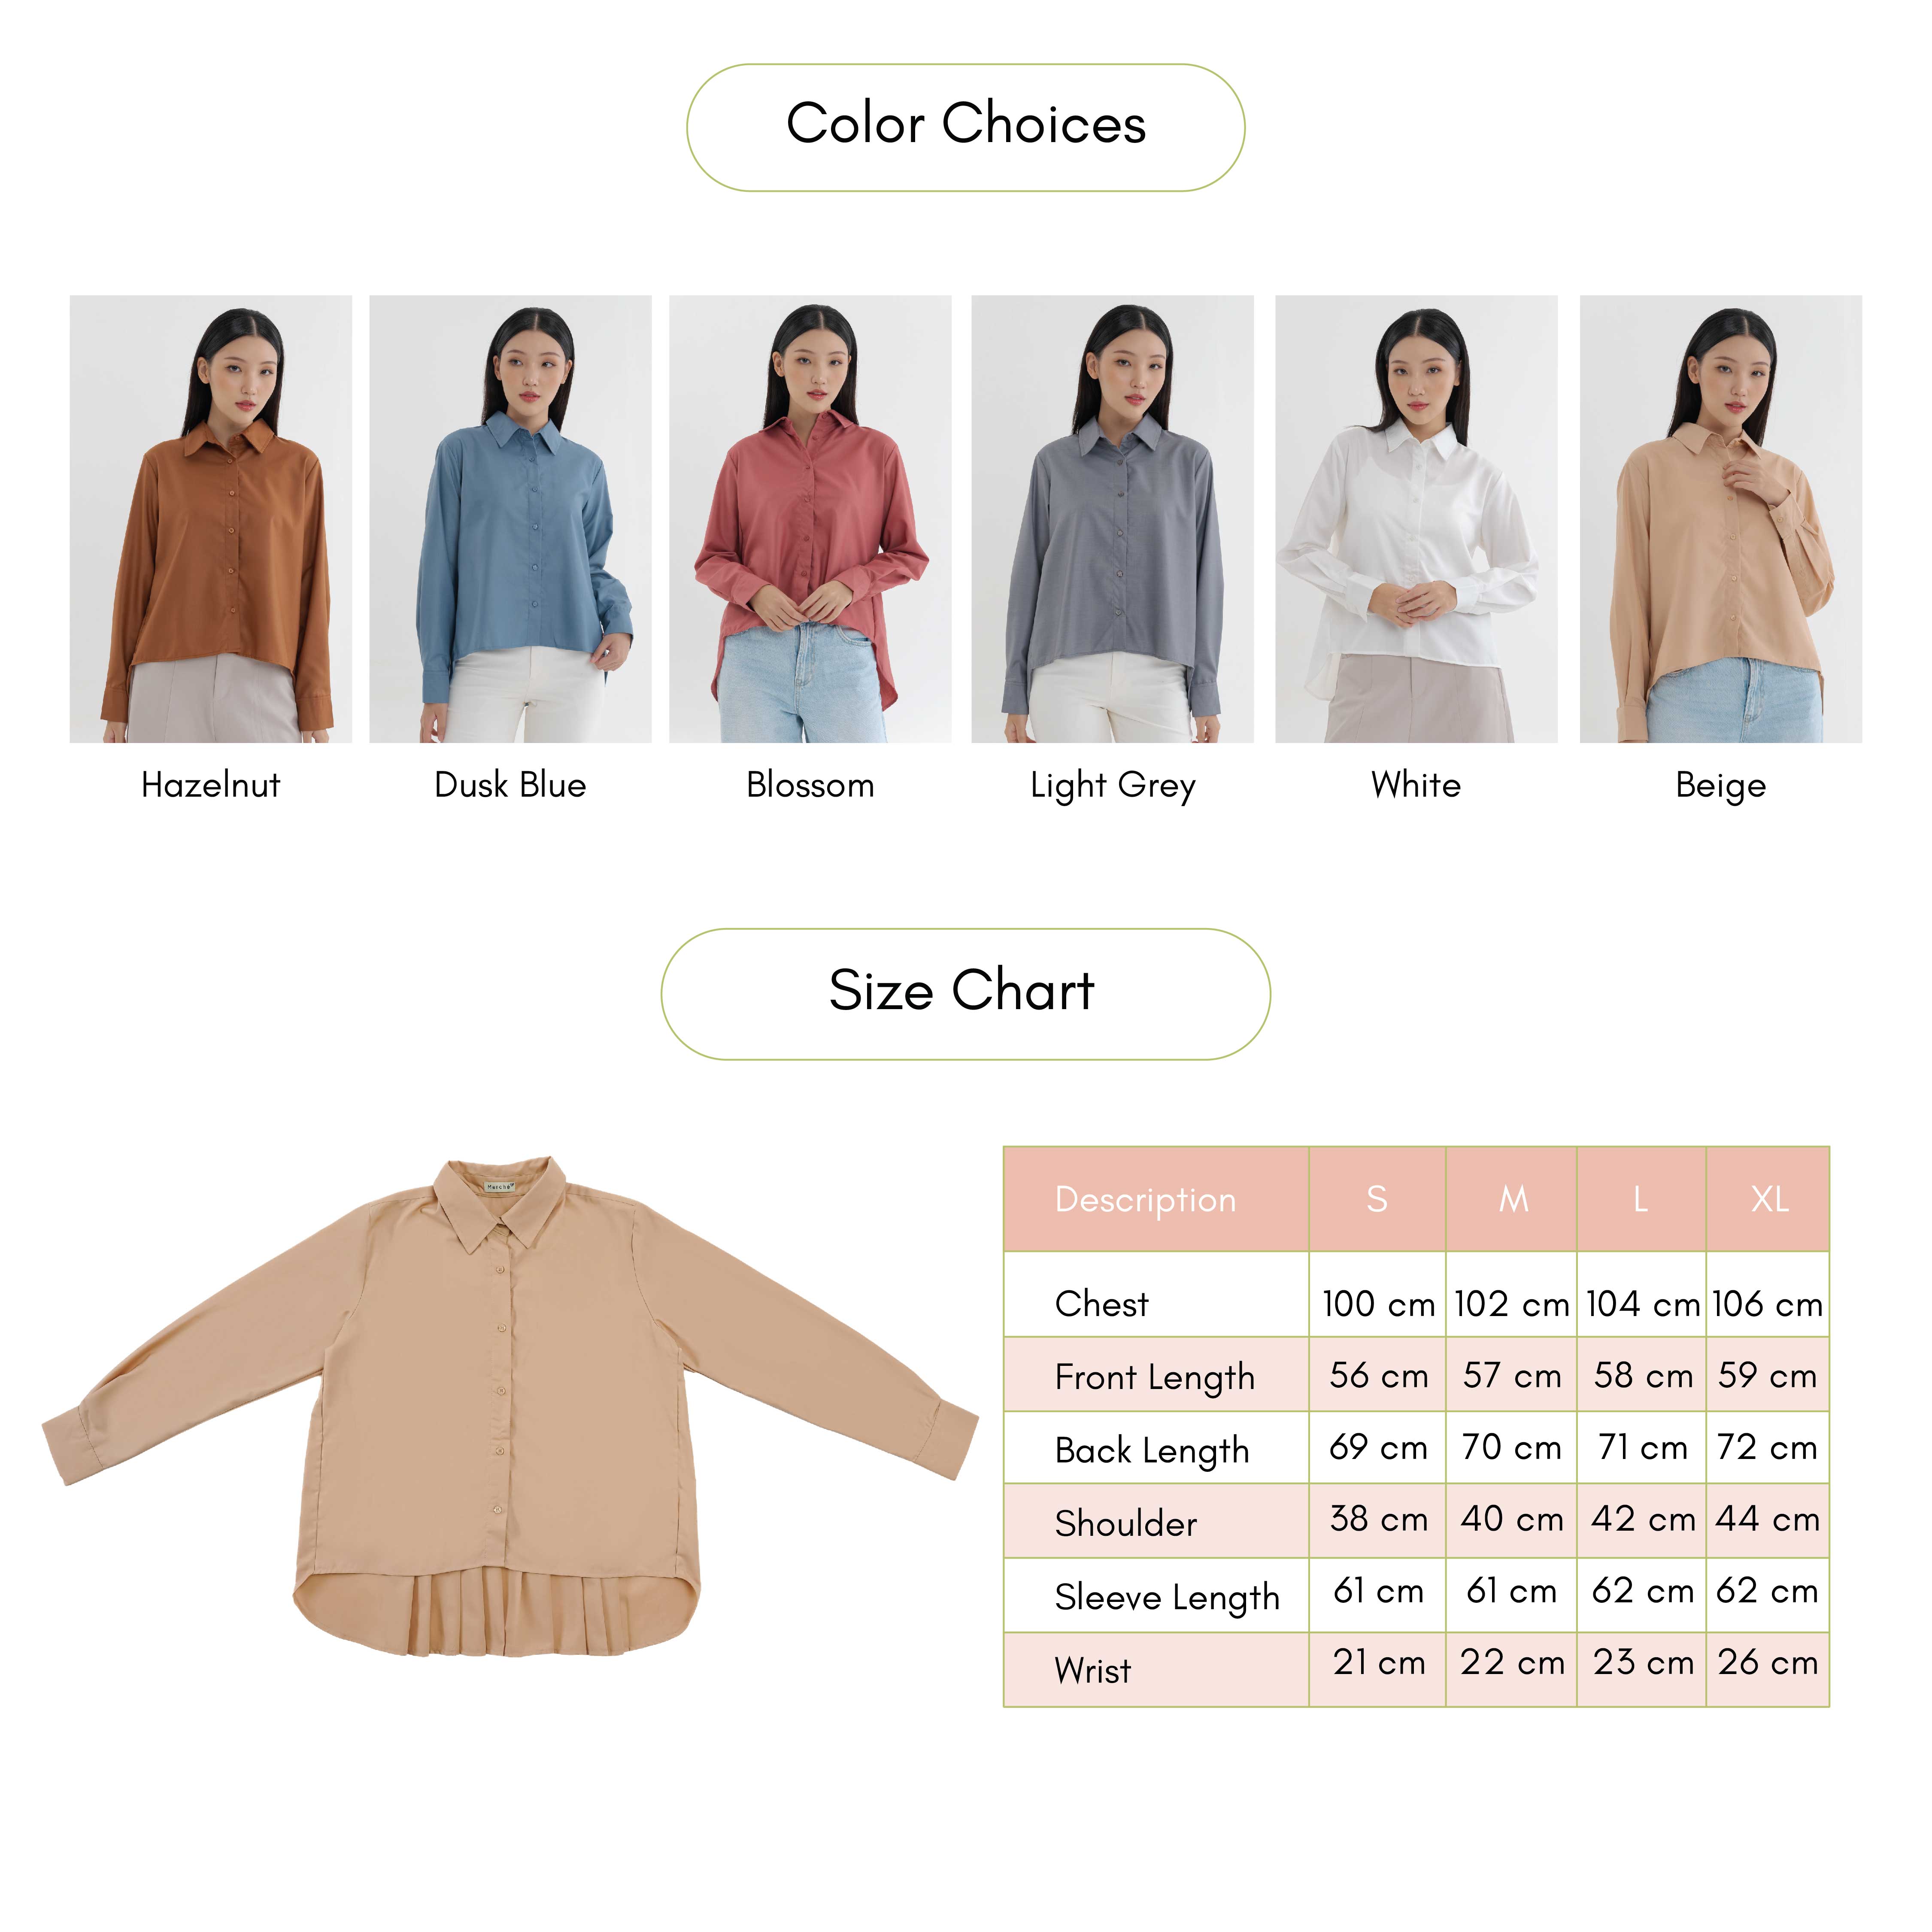Select the L column header
This screenshot has width=1932, height=1932.
(1641, 1199)
